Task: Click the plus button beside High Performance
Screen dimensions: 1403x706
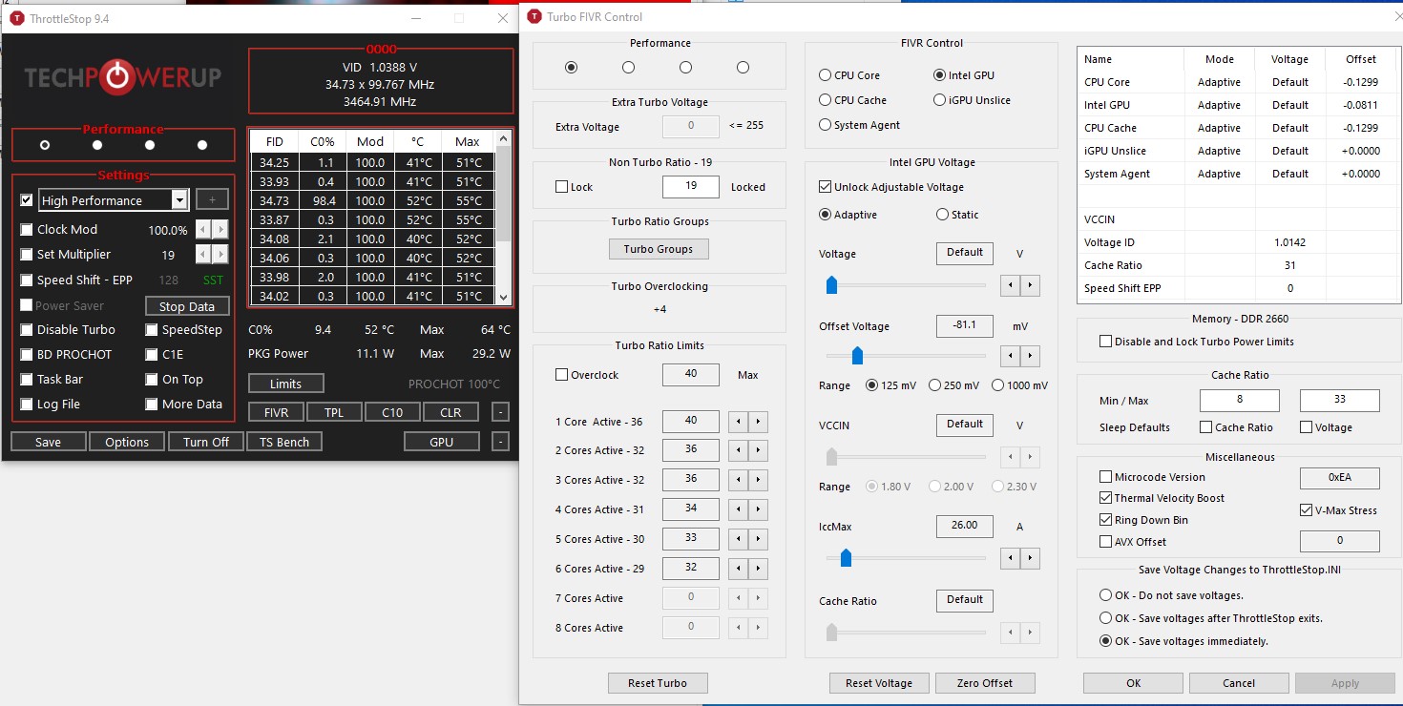Action: coord(212,200)
